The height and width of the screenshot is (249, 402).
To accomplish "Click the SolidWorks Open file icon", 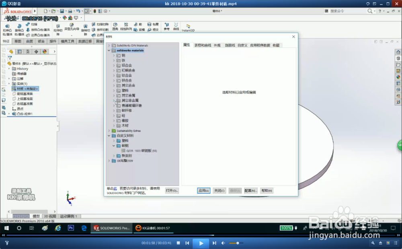I will pyautogui.click(x=53, y=11).
